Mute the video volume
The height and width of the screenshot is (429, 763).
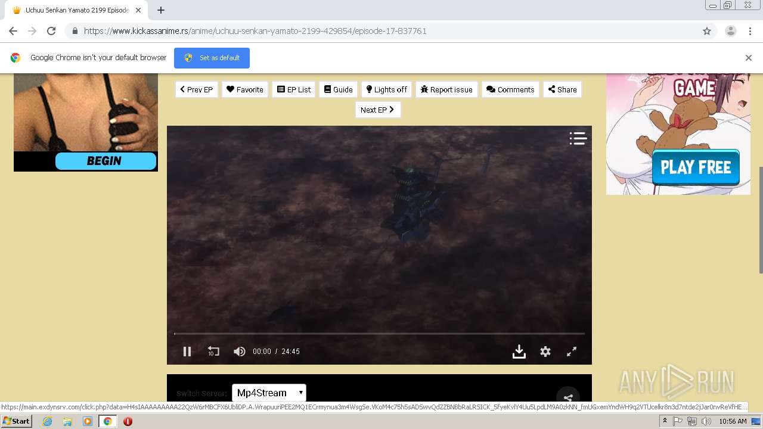click(240, 352)
